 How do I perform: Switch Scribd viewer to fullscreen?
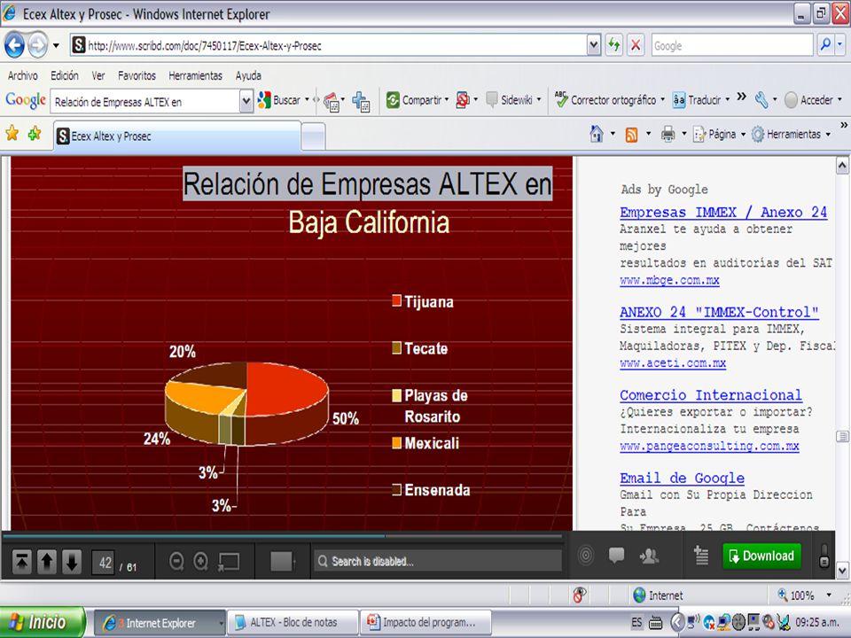[229, 562]
